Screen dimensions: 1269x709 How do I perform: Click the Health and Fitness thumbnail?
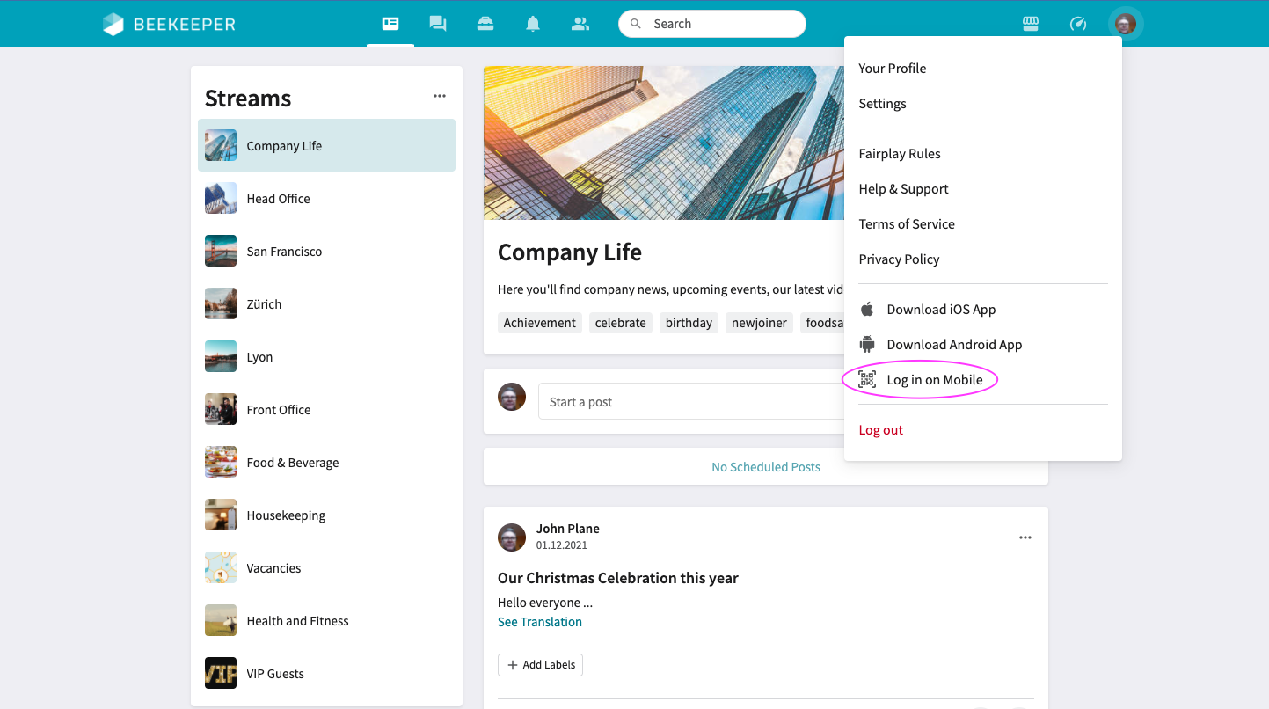coord(221,620)
